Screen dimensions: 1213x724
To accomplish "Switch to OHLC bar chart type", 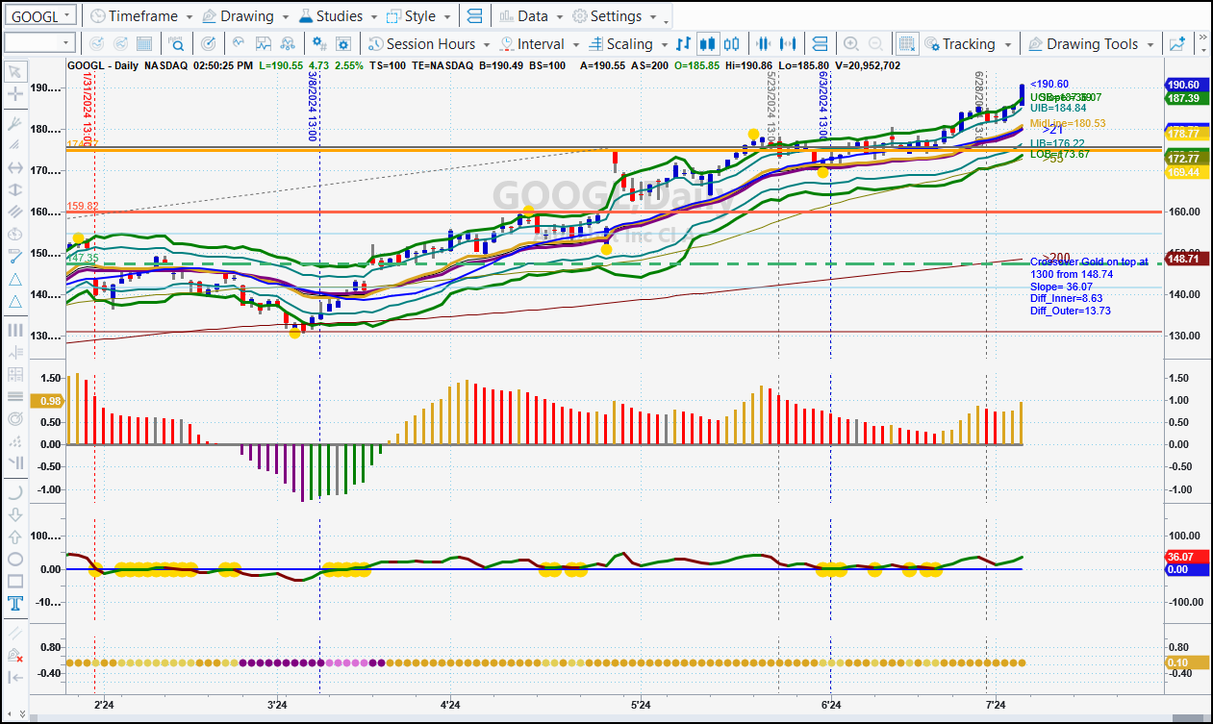I will pyautogui.click(x=683, y=44).
